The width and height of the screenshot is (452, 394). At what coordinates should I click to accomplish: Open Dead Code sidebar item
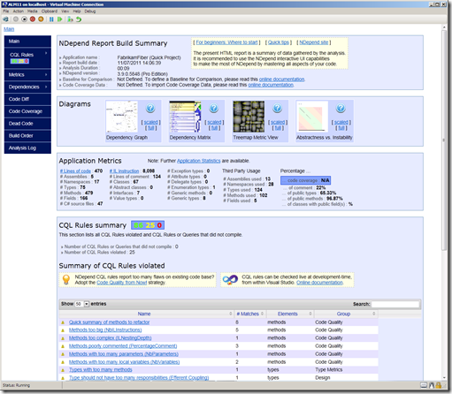pyautogui.click(x=27, y=124)
